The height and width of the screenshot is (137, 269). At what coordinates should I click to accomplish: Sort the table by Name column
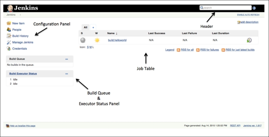[x=112, y=33]
